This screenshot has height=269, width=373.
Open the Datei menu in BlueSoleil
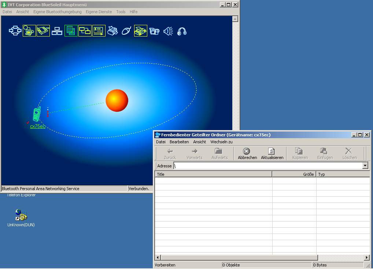(7, 12)
